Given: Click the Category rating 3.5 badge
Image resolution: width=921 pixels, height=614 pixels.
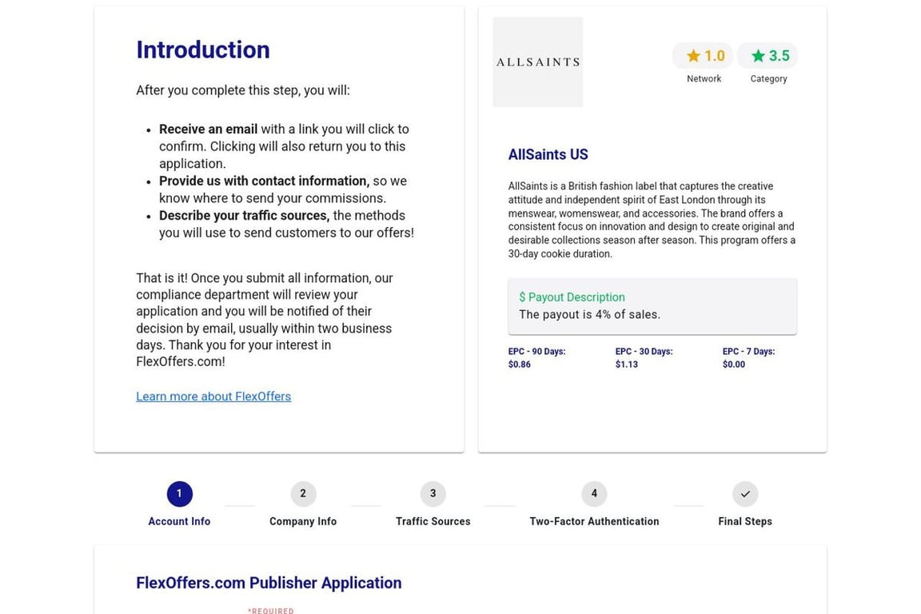Looking at the screenshot, I should point(767,56).
